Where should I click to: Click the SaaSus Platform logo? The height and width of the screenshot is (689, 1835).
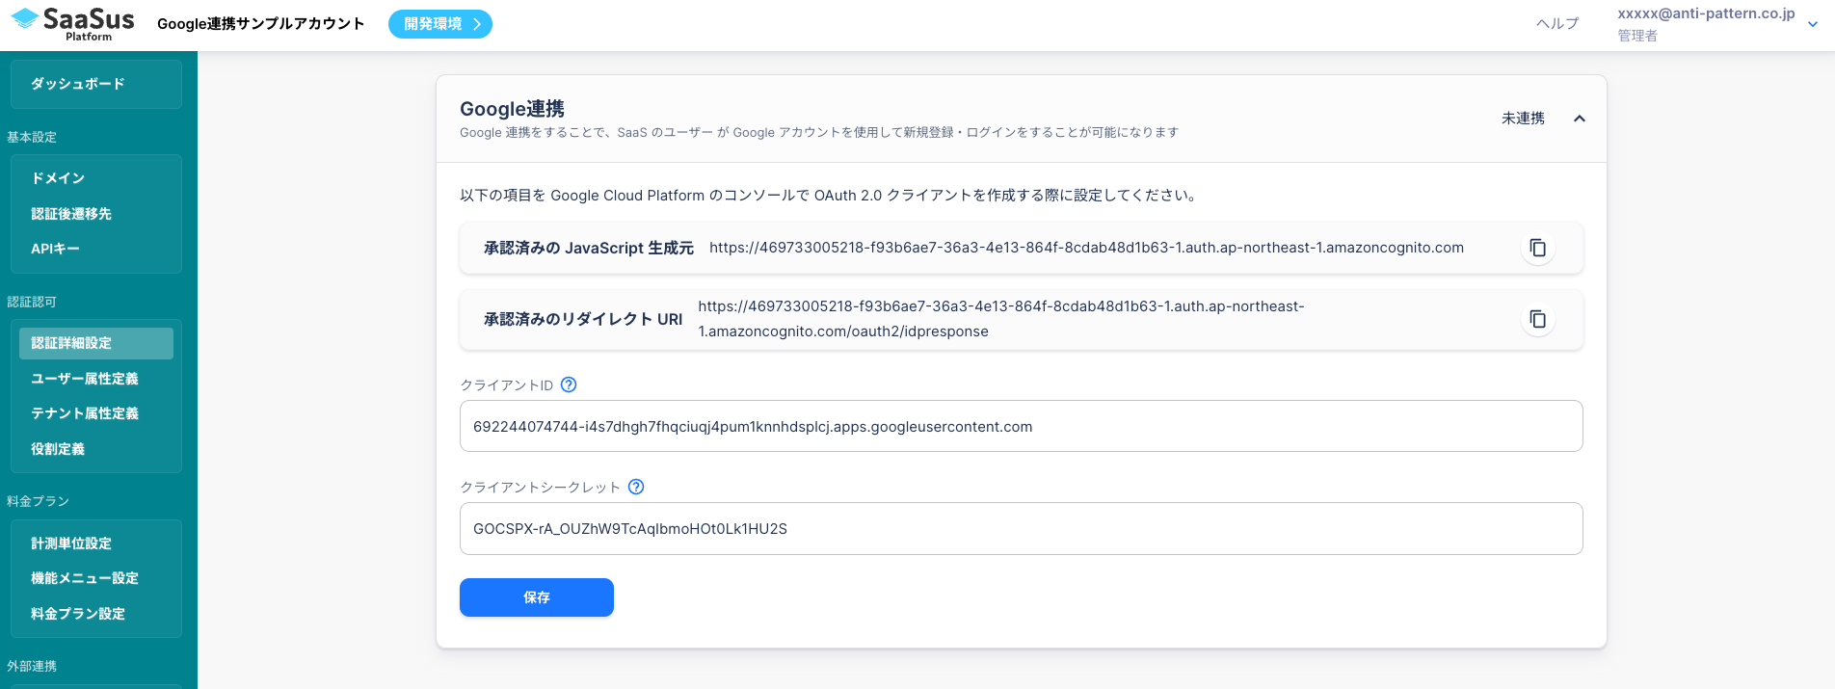72,24
